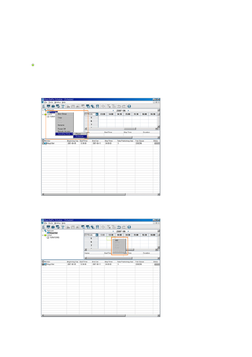Click the monitor with gear icon in the Operating Mode window toolbar

58,106
